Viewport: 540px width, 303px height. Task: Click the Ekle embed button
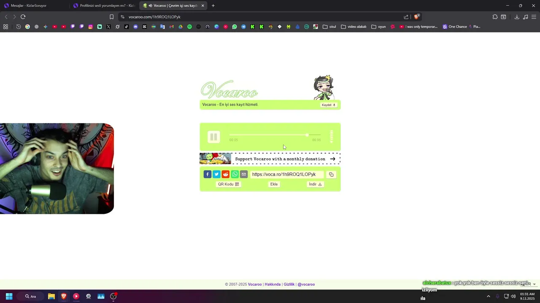(x=274, y=184)
